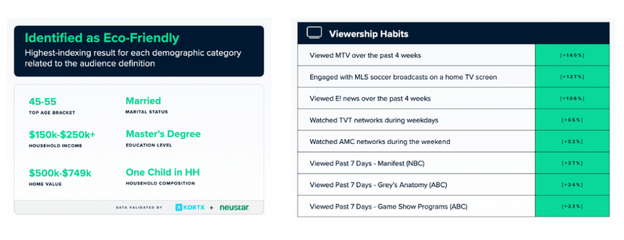Click the One Child in HH value
This screenshot has height=240, width=624.
pos(163,172)
